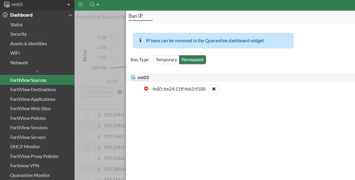Image resolution: width=355 pixels, height=180 pixels.
Task: Open the WiFi dashboard
Action: point(15,53)
